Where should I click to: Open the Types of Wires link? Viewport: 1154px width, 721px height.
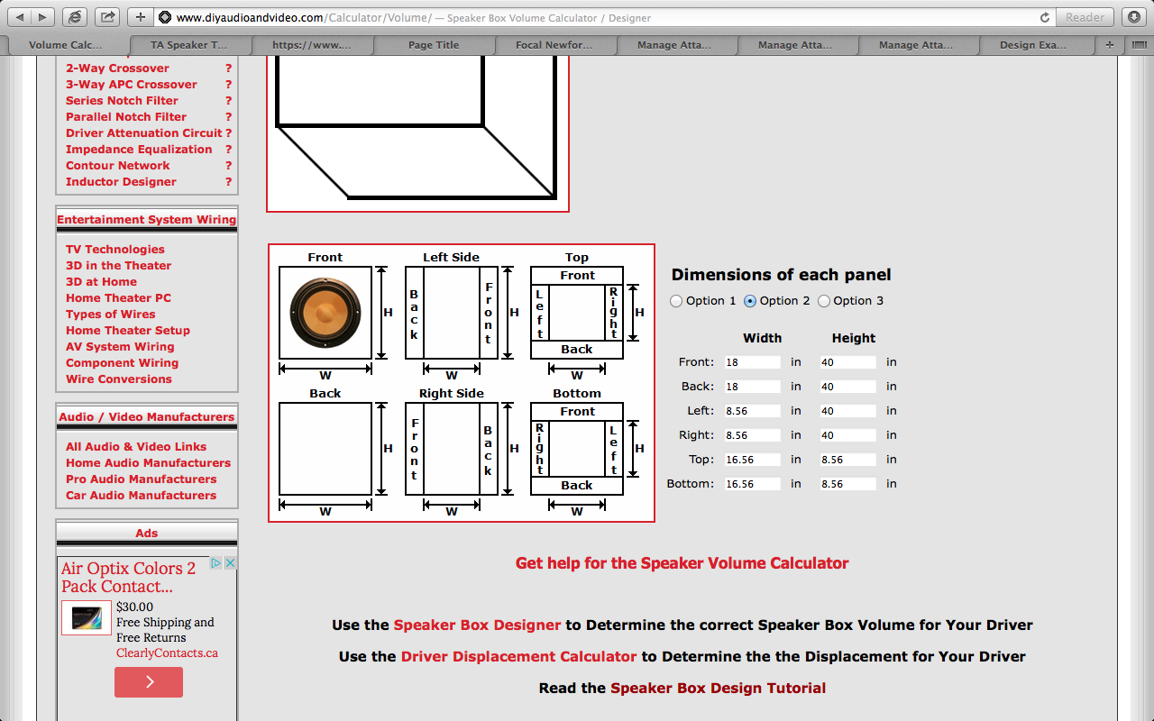pyautogui.click(x=110, y=315)
